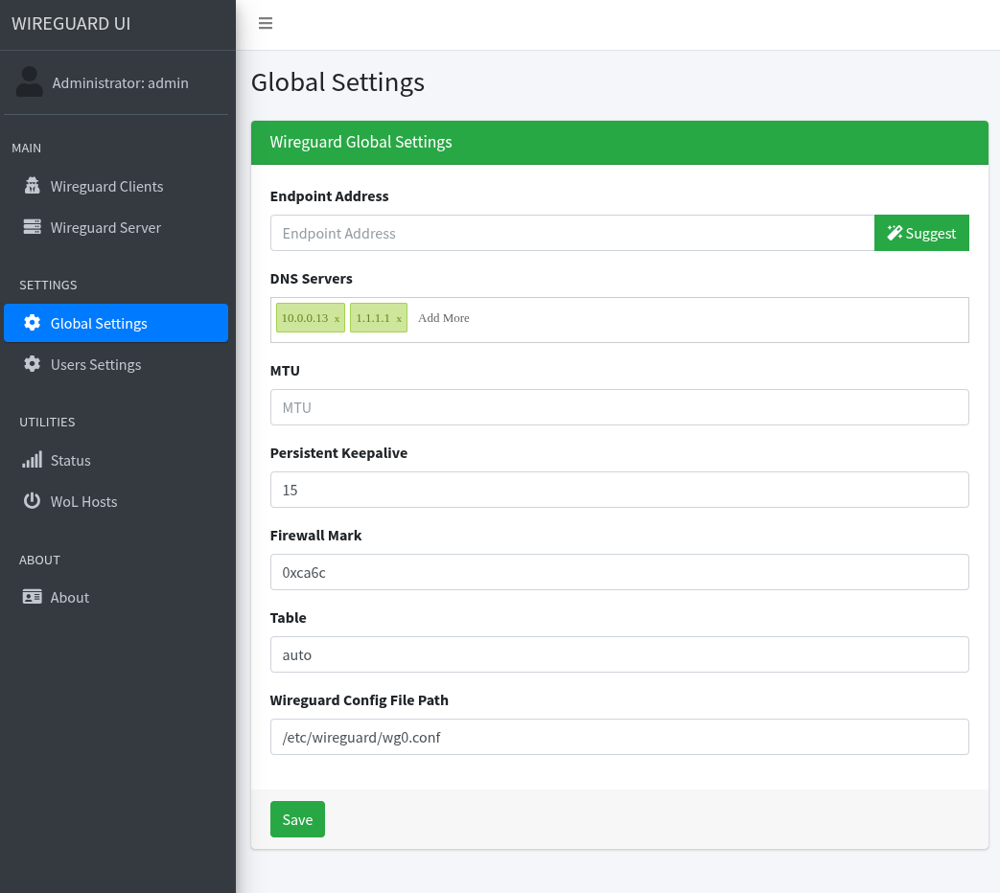Save the Wireguard global settings
The image size is (1000, 893).
(297, 819)
